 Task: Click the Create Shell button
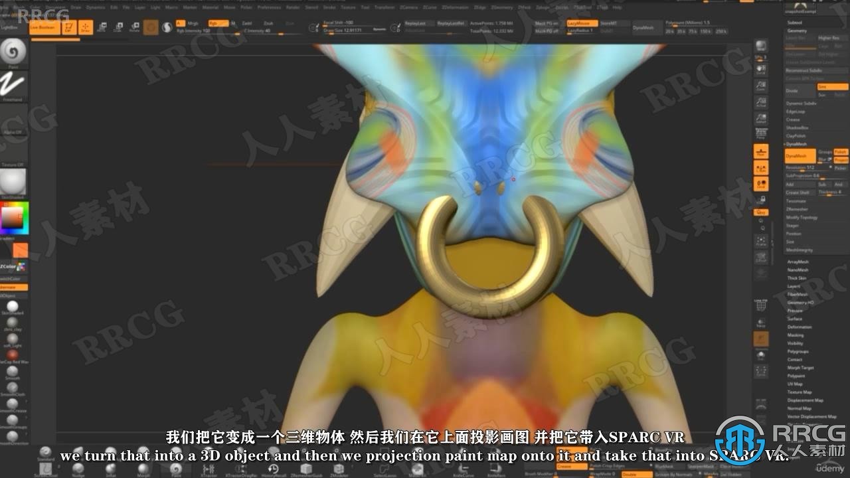pos(800,193)
